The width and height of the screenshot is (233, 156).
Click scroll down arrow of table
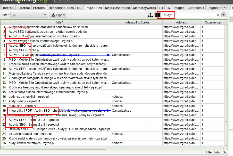pyautogui.click(x=226, y=145)
